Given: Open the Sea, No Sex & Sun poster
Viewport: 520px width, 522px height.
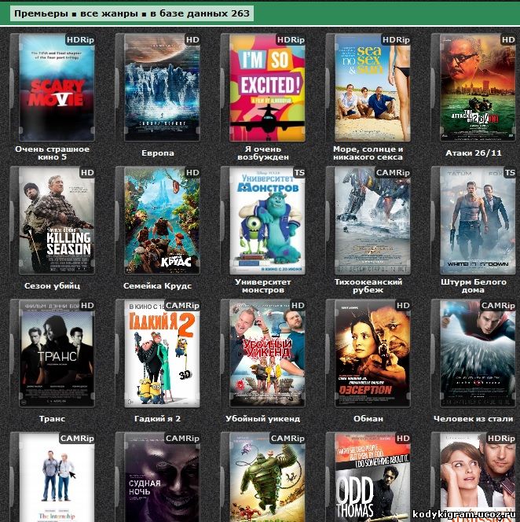Looking at the screenshot, I should click(372, 87).
